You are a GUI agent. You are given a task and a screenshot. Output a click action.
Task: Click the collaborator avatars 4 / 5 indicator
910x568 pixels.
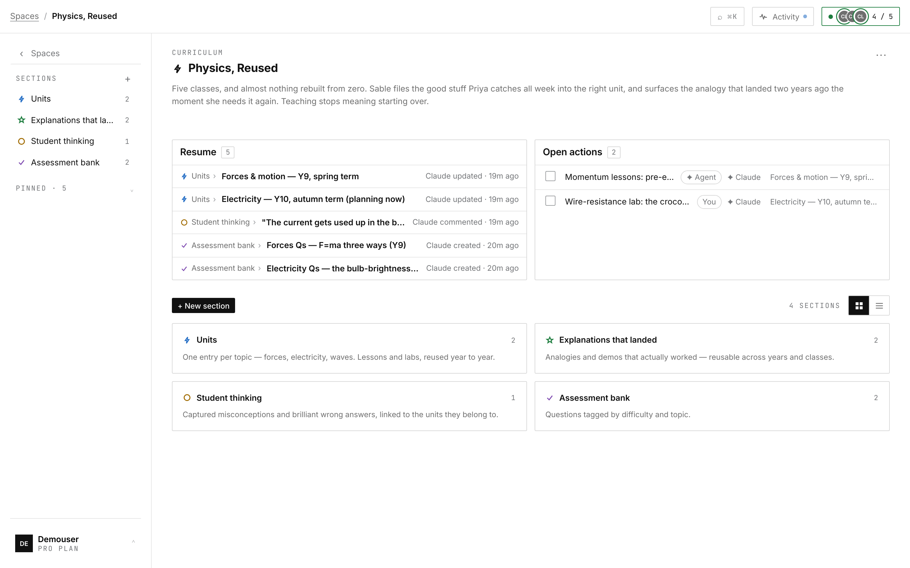(860, 16)
